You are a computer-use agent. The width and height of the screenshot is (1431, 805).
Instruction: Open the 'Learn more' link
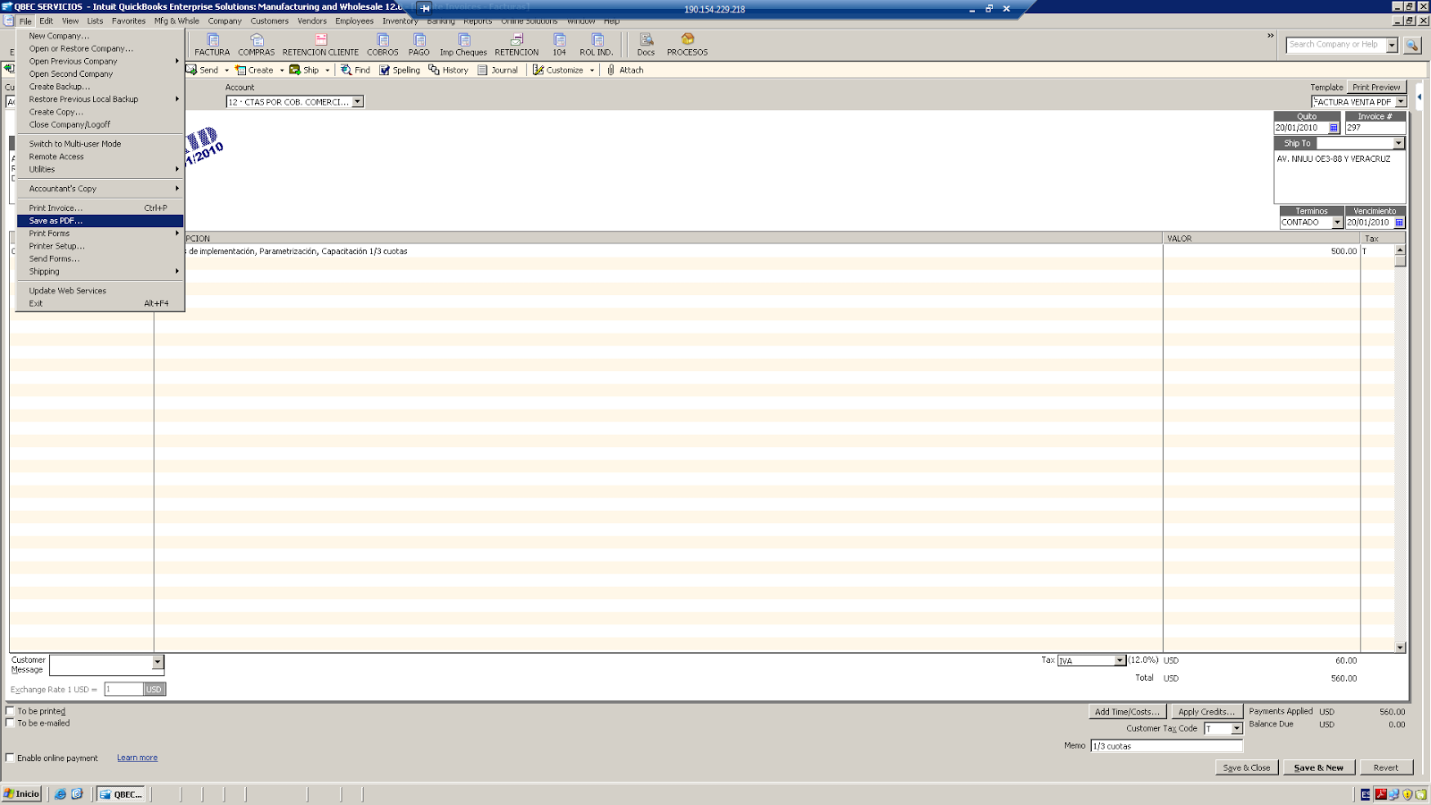[x=137, y=758]
